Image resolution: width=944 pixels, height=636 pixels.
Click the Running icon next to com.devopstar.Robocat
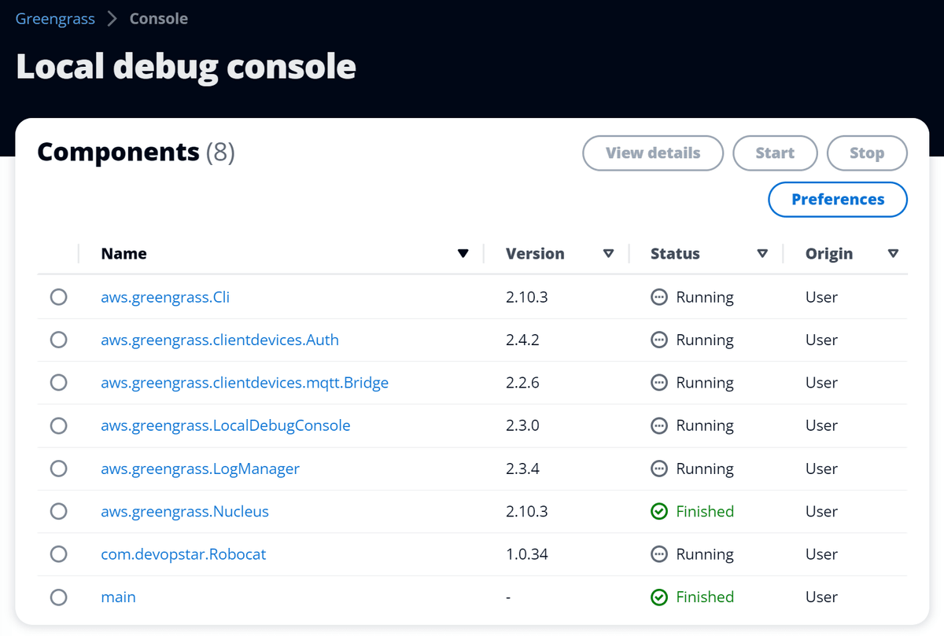(x=658, y=553)
